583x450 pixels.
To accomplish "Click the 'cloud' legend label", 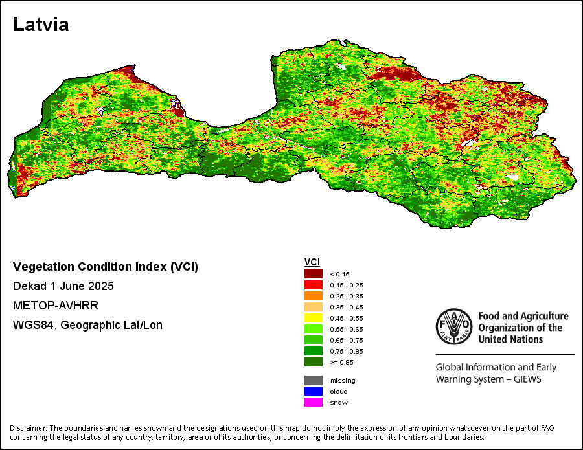I will [339, 391].
